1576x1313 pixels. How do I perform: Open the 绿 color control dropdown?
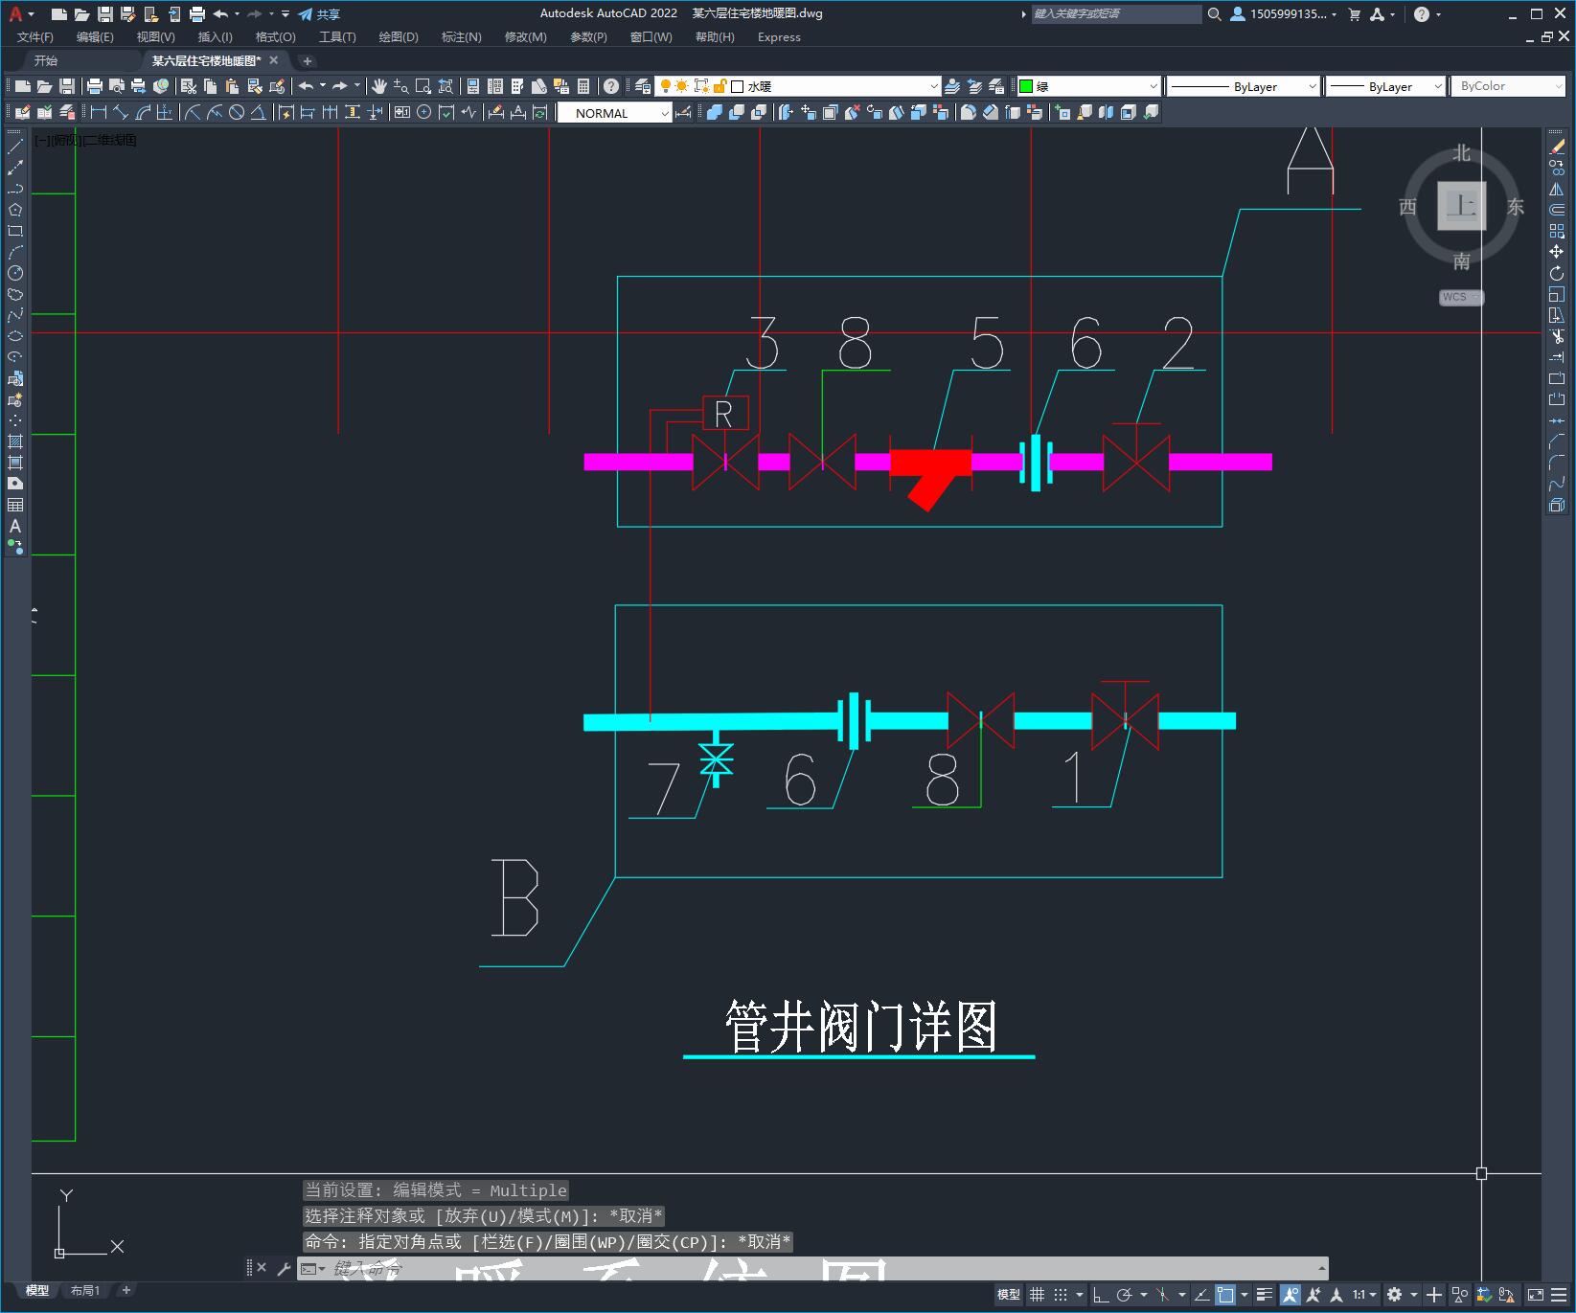tap(1153, 86)
